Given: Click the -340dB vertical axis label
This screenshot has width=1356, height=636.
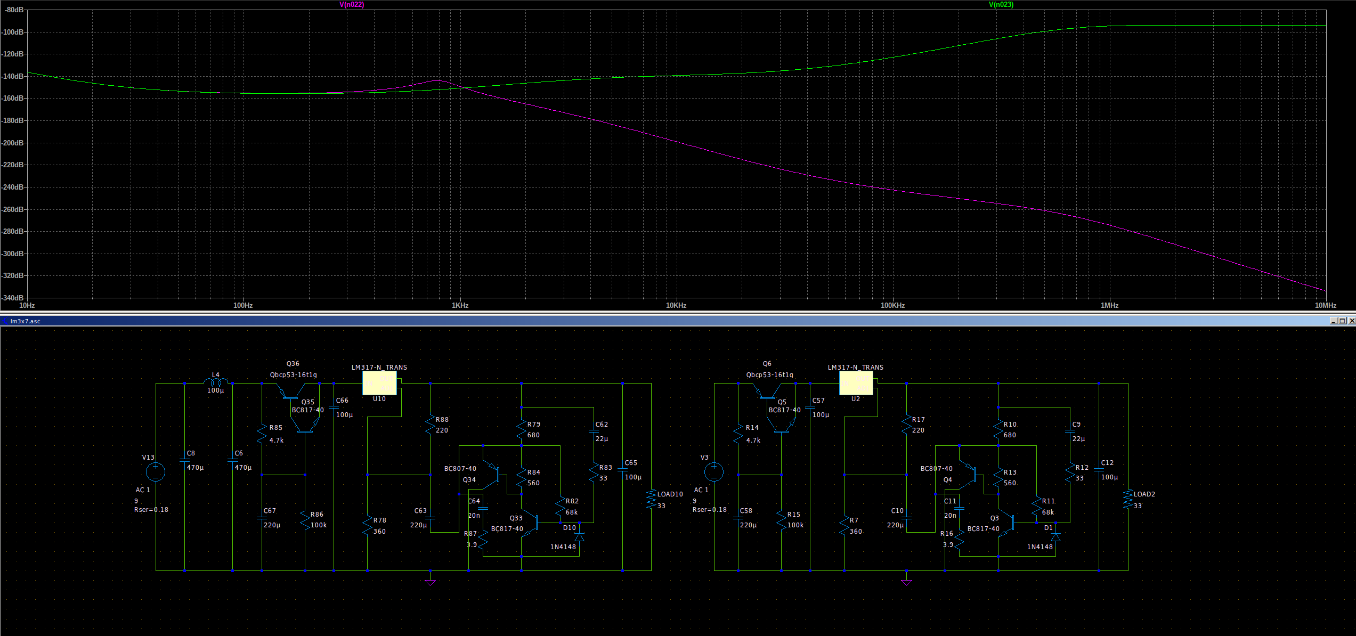Looking at the screenshot, I should coord(12,298).
